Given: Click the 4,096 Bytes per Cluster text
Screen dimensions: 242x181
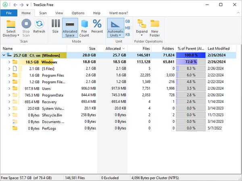Looking at the screenshot, I should coord(155,178).
